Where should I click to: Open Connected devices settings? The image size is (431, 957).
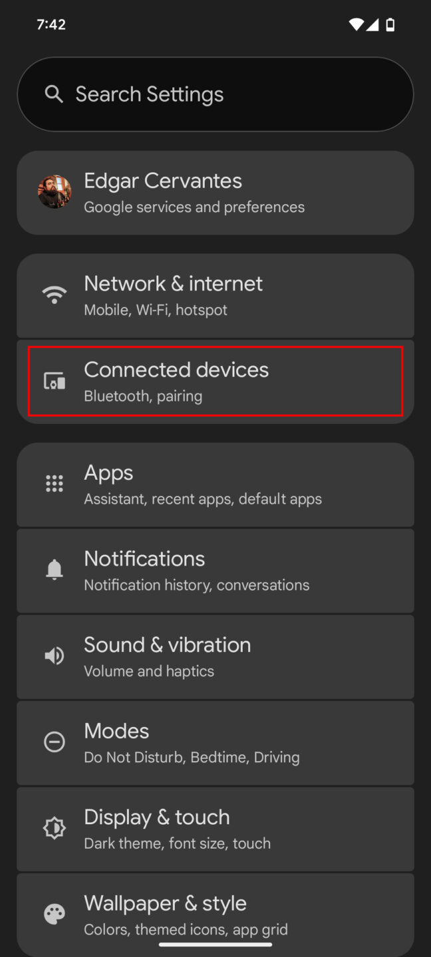tap(215, 381)
